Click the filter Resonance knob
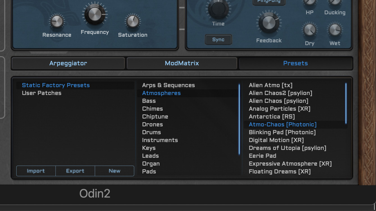 click(x=57, y=21)
